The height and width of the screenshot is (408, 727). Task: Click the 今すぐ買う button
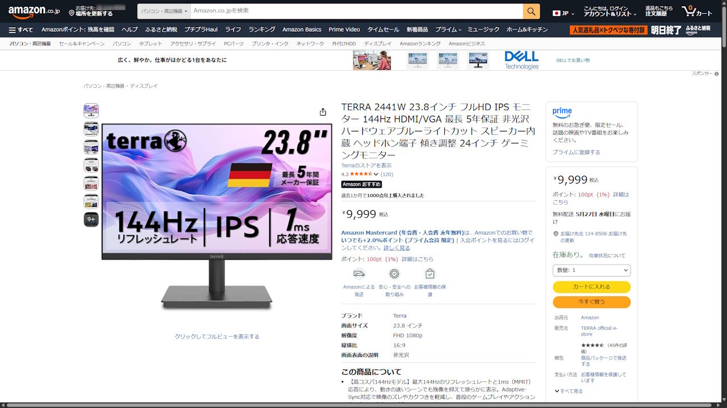(591, 302)
